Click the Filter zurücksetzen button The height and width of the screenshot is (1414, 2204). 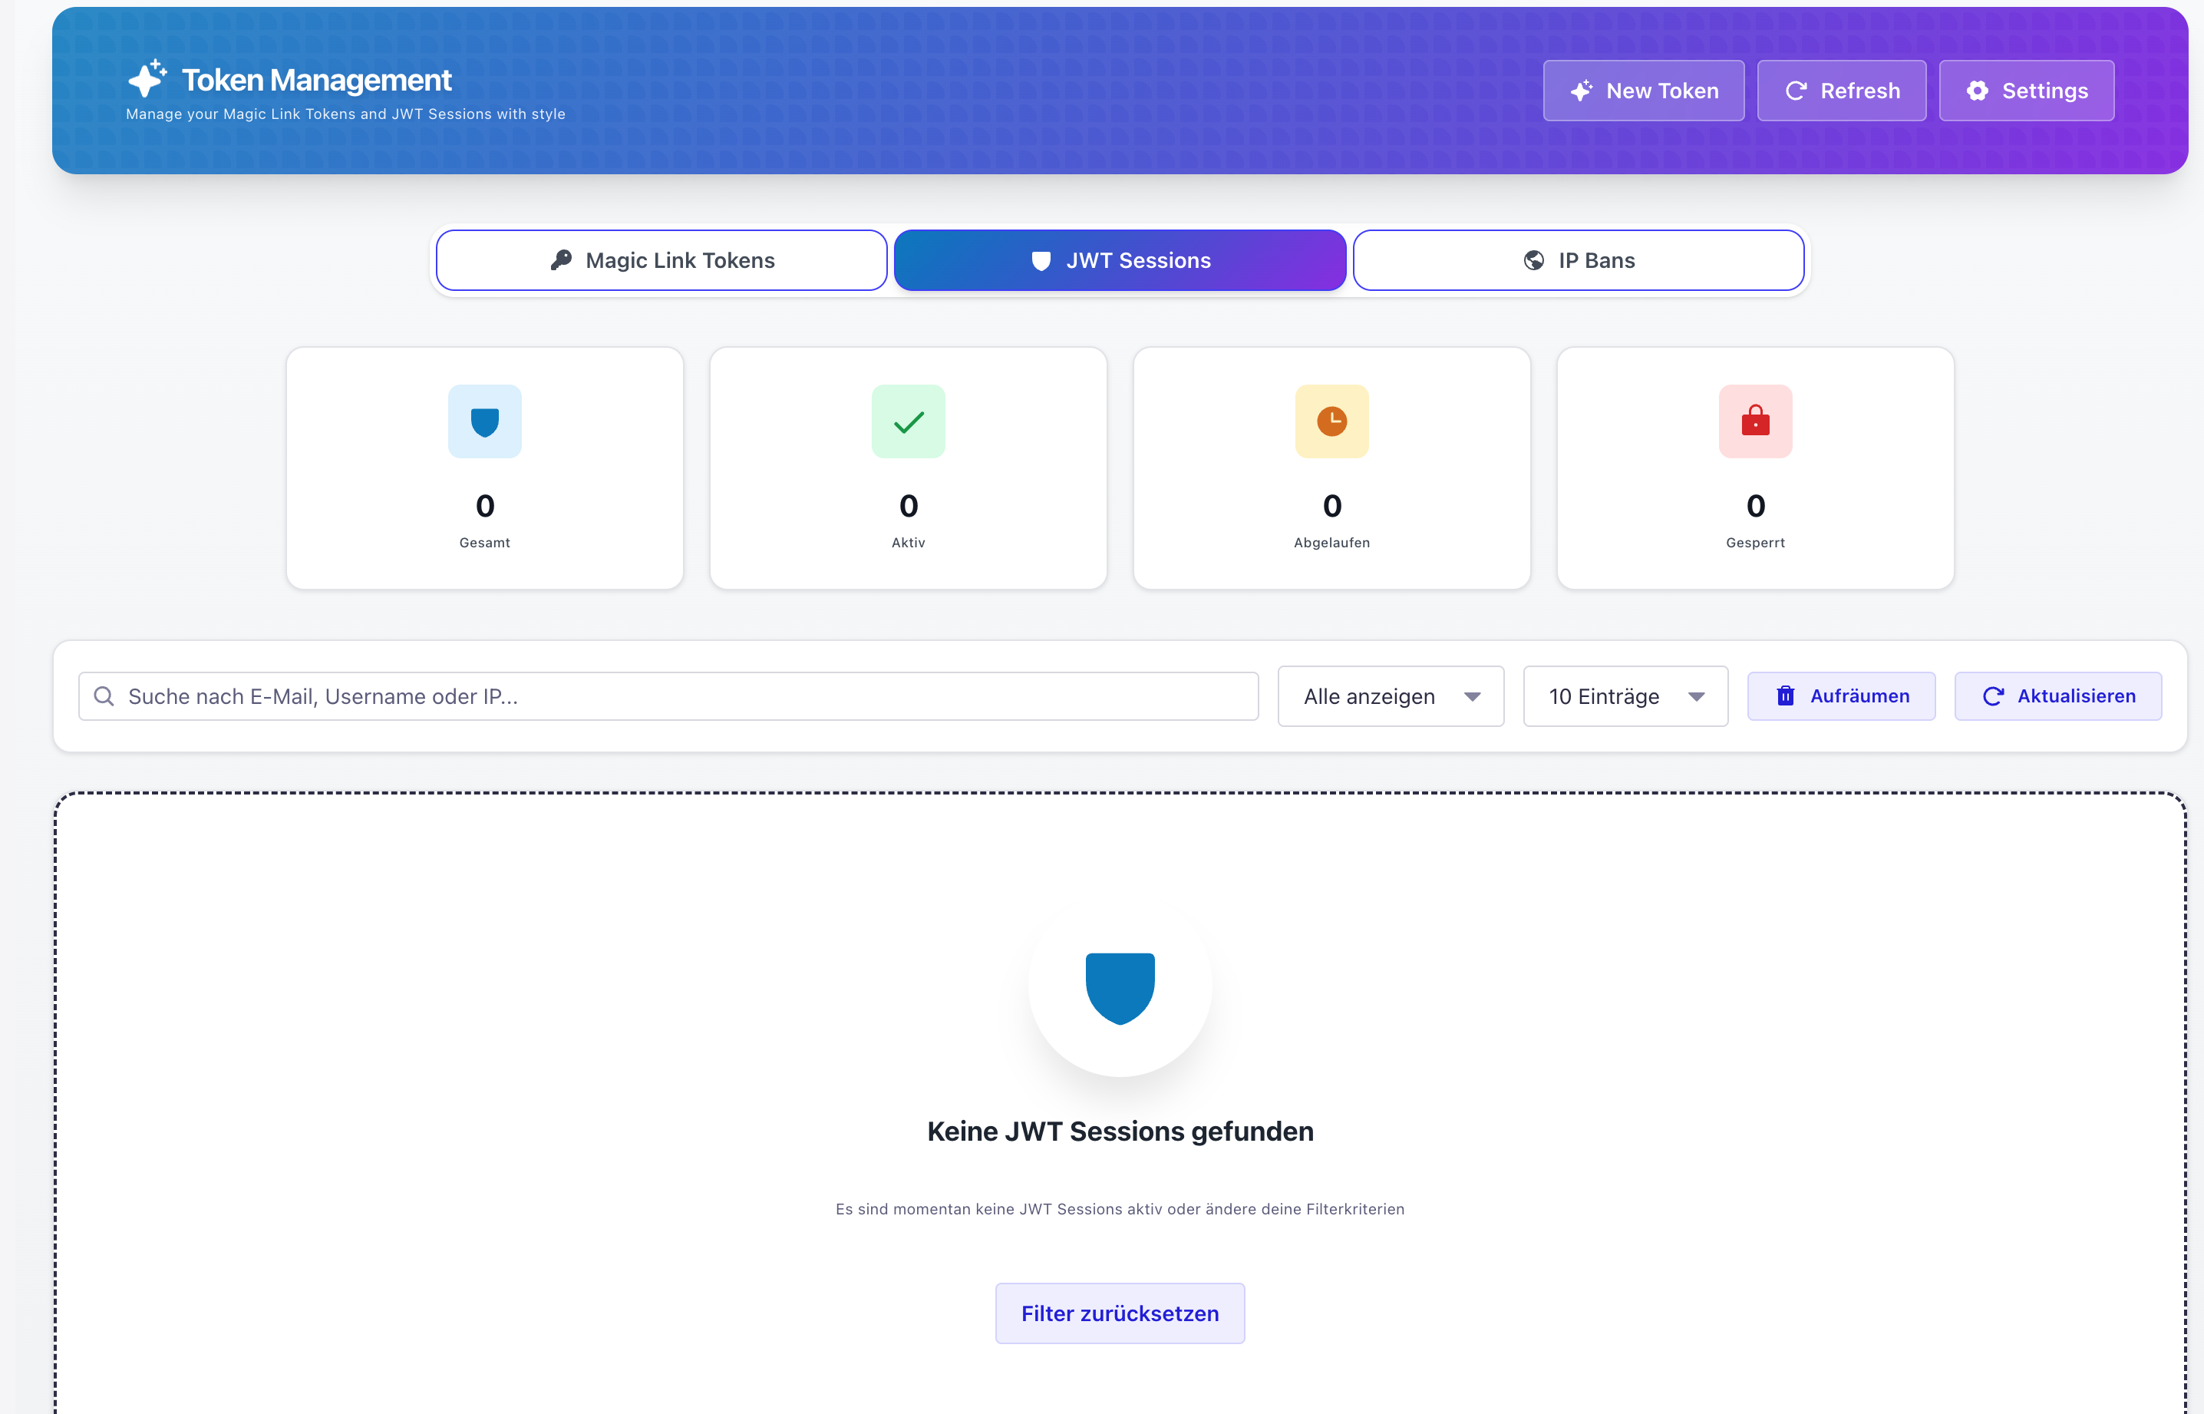(1119, 1313)
